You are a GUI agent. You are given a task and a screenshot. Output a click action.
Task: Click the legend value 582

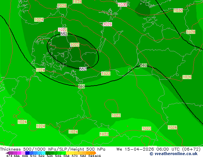tap(83, 156)
